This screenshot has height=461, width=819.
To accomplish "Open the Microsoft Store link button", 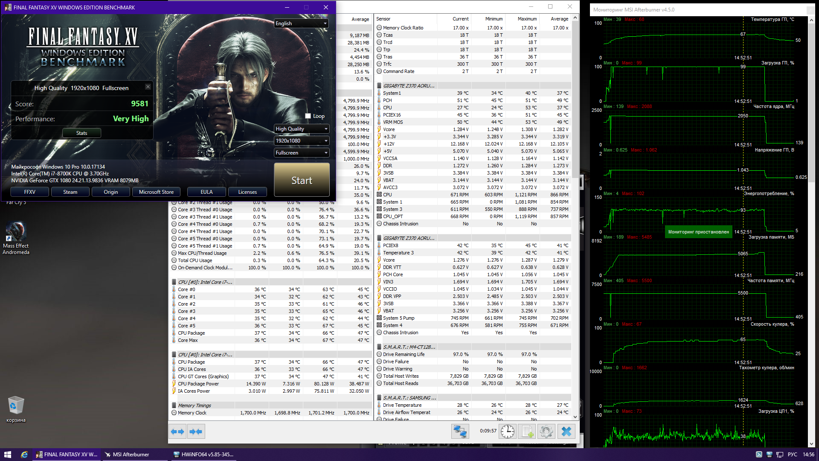I will pos(156,192).
